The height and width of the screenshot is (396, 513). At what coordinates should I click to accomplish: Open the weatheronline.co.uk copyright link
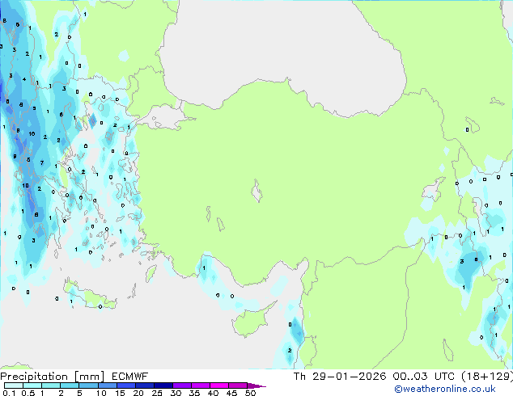(445, 389)
